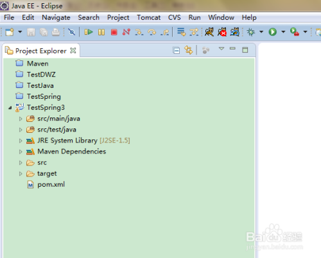Screen dimensions: 321x258
Task: Click the Print toolbar icon
Action: tap(56, 32)
